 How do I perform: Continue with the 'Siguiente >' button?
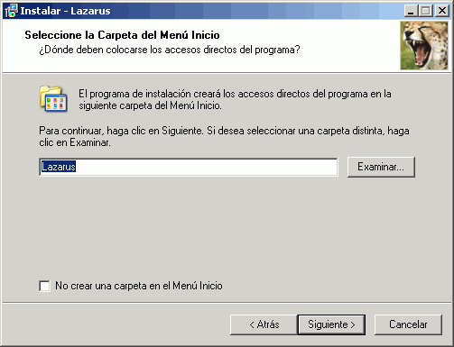(x=331, y=324)
